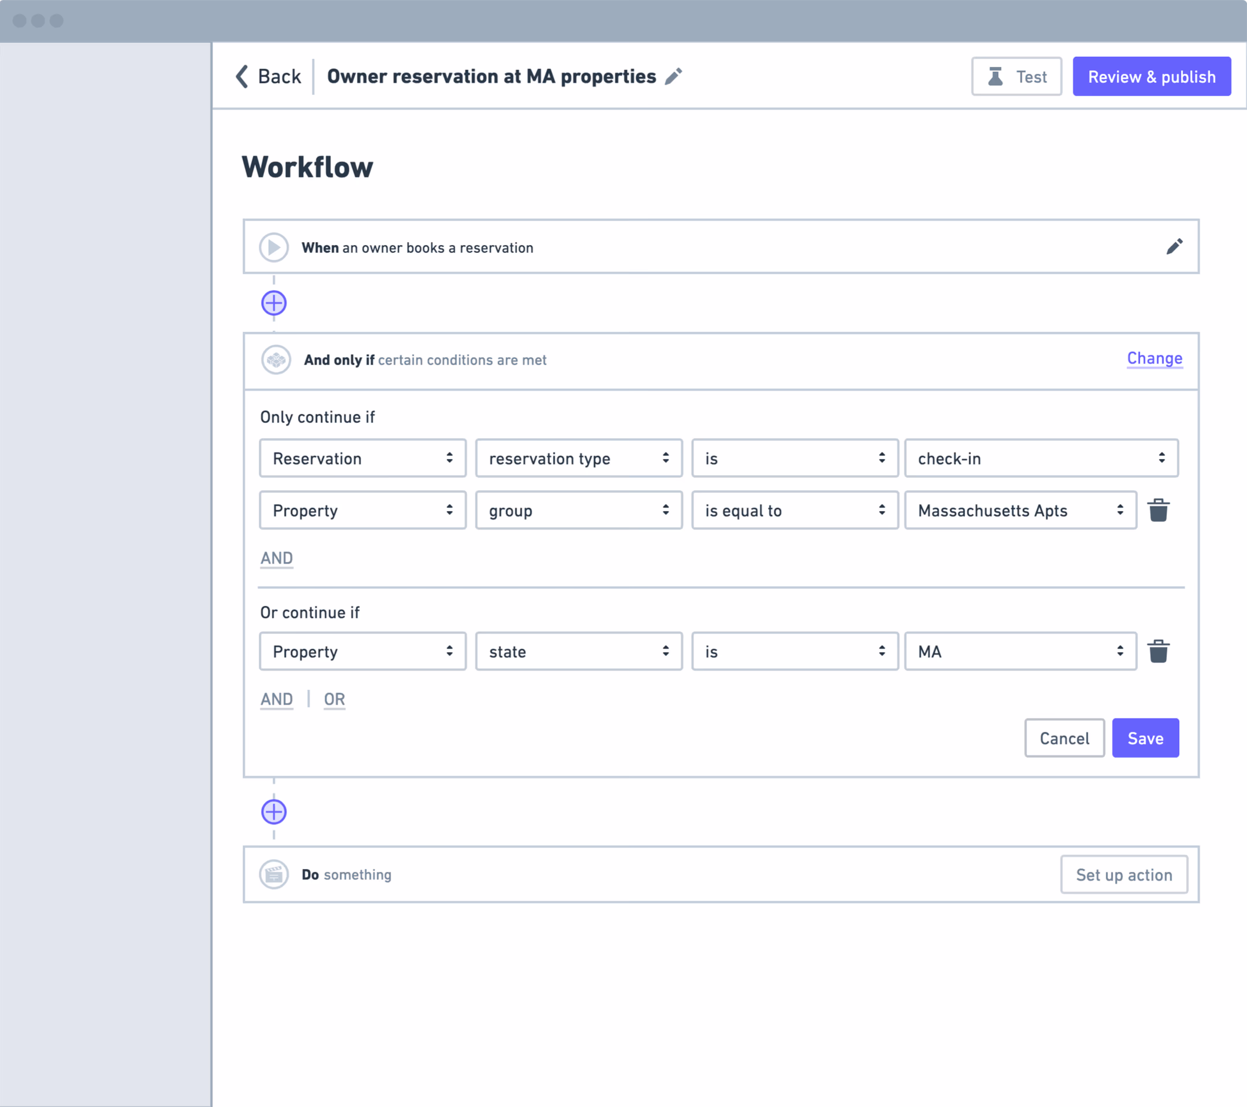Click Set up action button

point(1124,874)
